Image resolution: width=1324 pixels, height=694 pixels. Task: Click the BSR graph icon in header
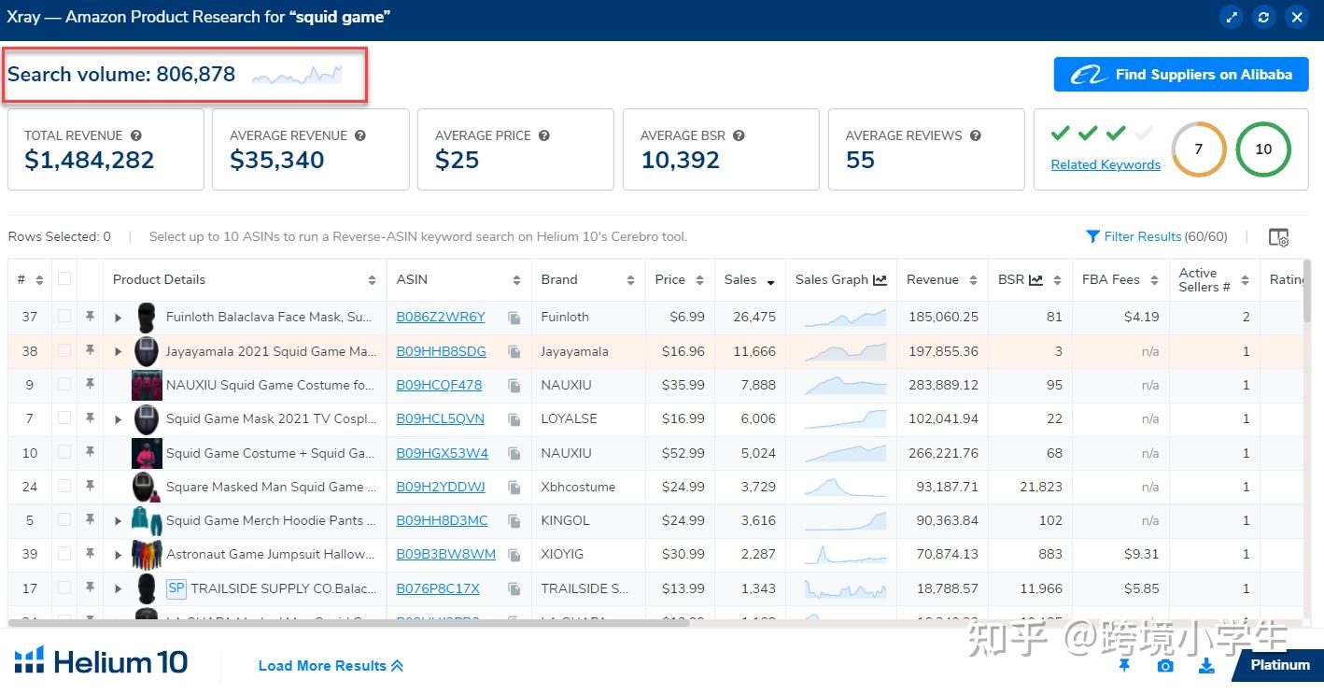(x=1035, y=279)
